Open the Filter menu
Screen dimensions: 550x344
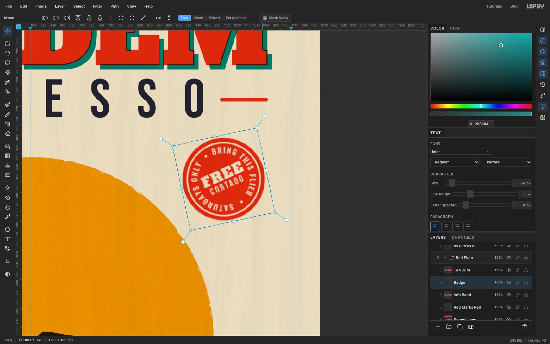point(98,6)
